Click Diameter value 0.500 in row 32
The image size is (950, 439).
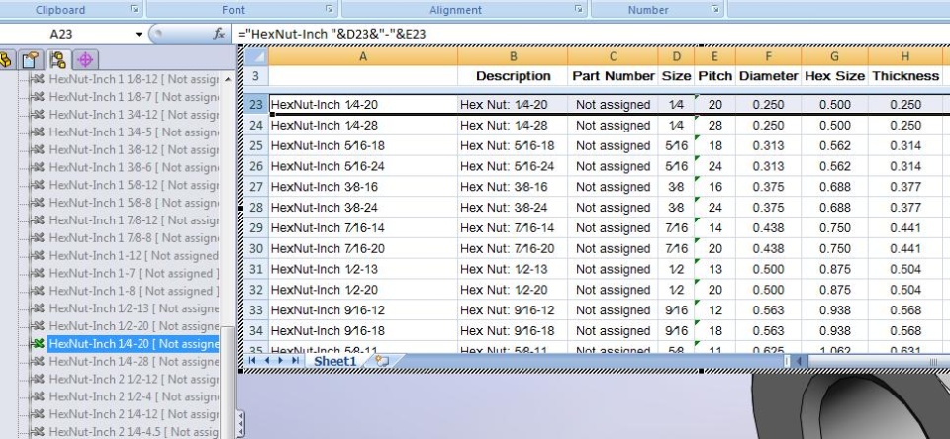pos(768,290)
